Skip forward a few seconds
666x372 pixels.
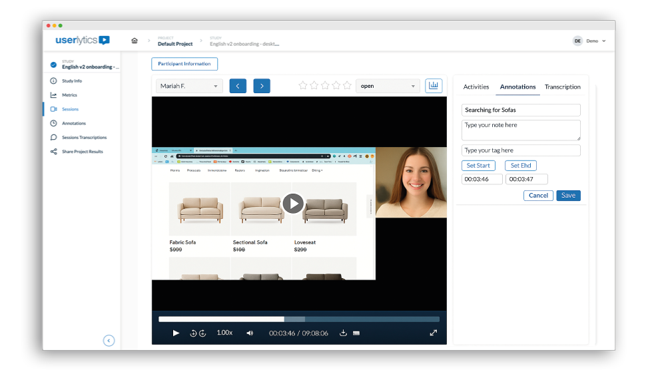[202, 333]
